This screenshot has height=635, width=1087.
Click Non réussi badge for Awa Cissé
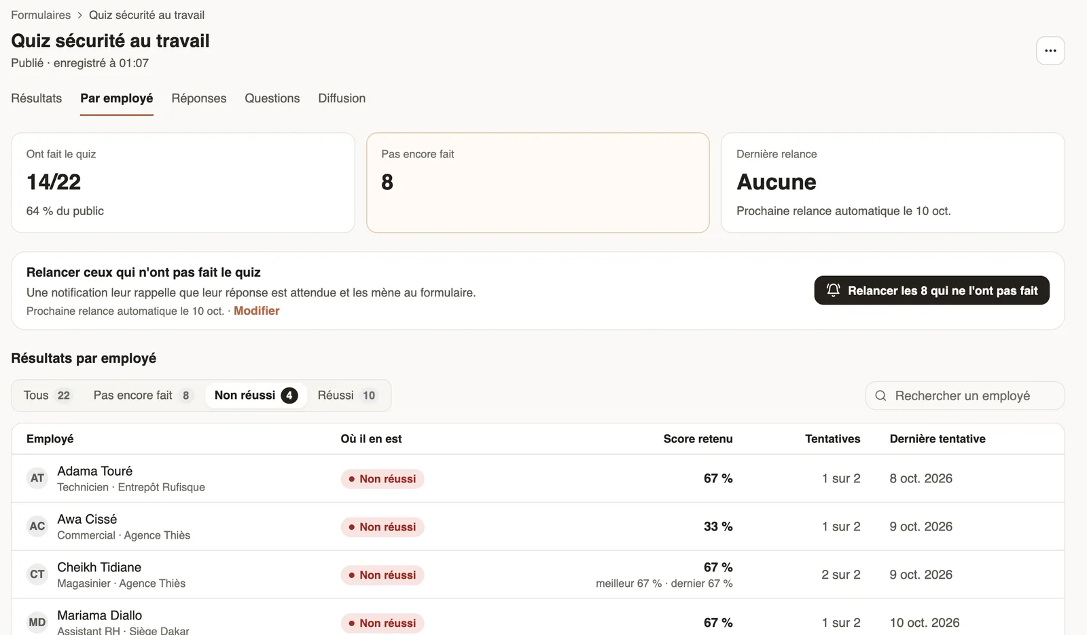pos(382,527)
